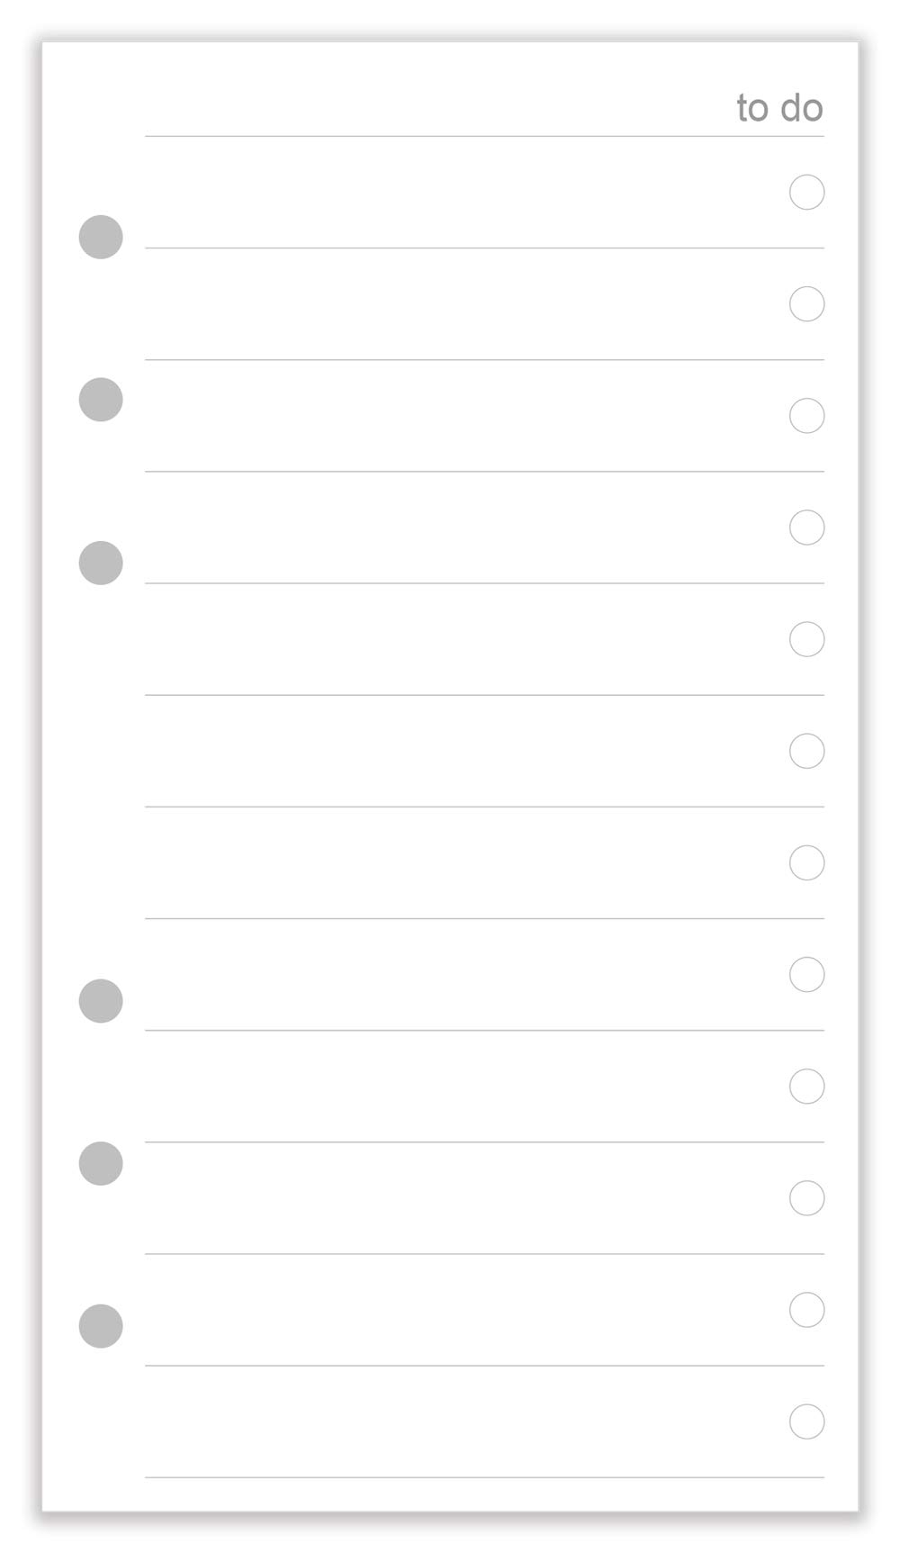Click the topmost gray punch hole
This screenshot has height=1552, width=900.
coord(101,237)
